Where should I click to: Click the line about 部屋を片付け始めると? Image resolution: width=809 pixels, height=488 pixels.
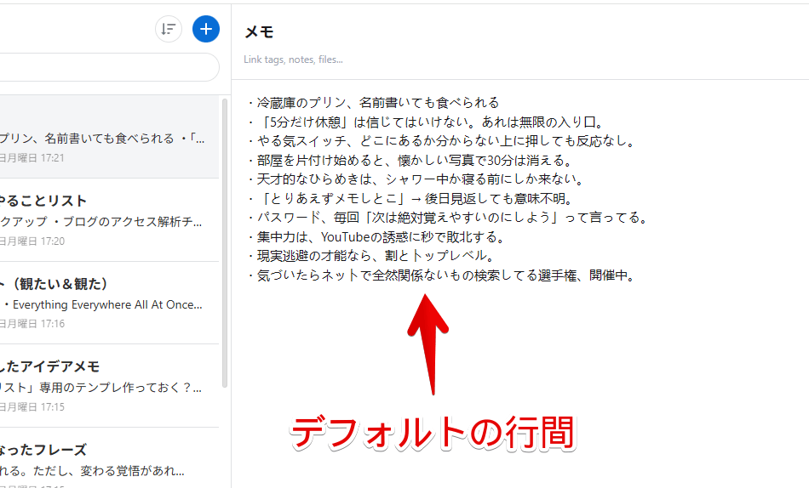click(x=410, y=161)
